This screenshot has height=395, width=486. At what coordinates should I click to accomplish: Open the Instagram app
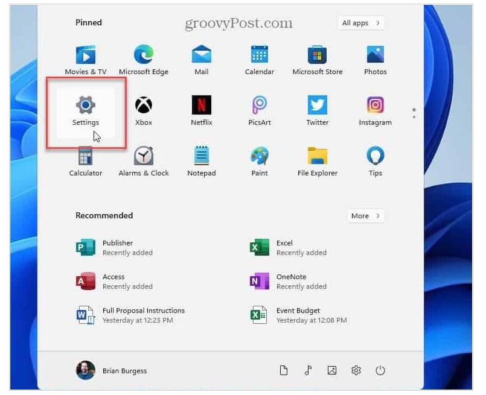376,111
